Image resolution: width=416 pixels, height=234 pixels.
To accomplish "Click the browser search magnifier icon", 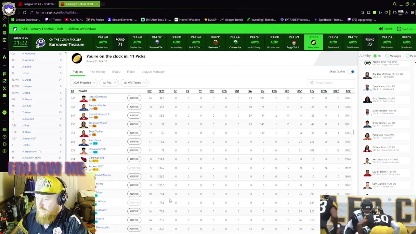I will 395,4.
